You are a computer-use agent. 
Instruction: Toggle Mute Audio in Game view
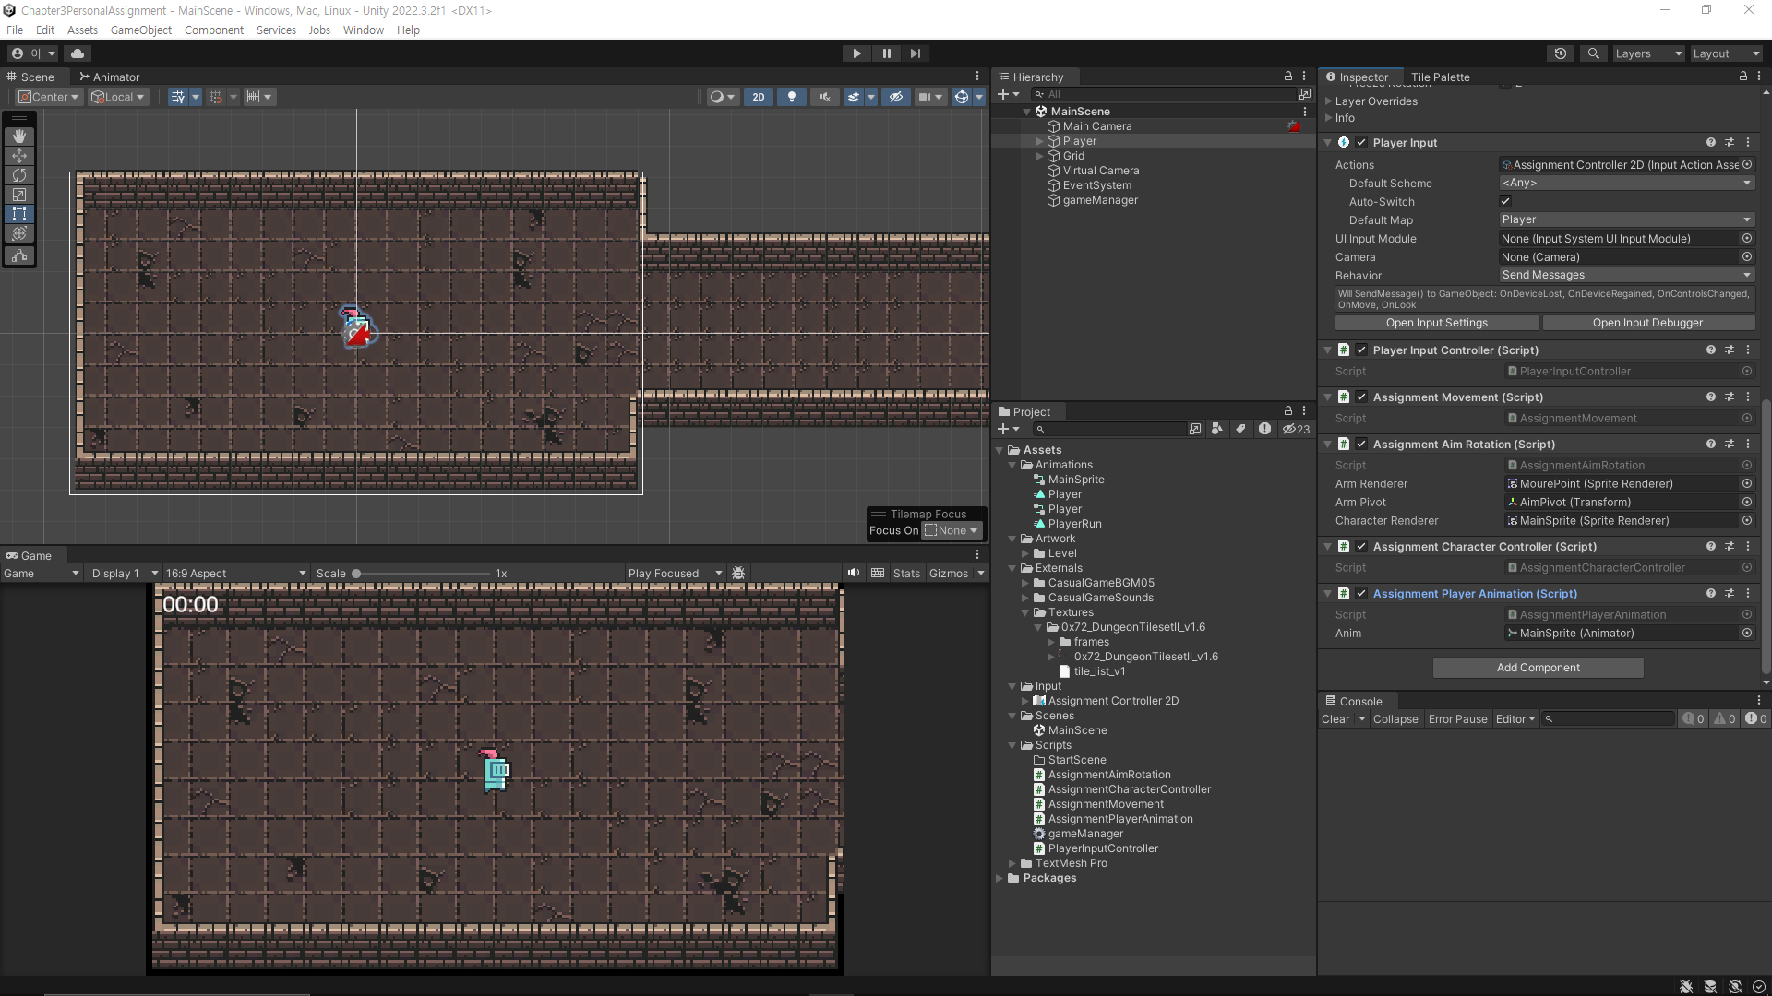pyautogui.click(x=854, y=573)
